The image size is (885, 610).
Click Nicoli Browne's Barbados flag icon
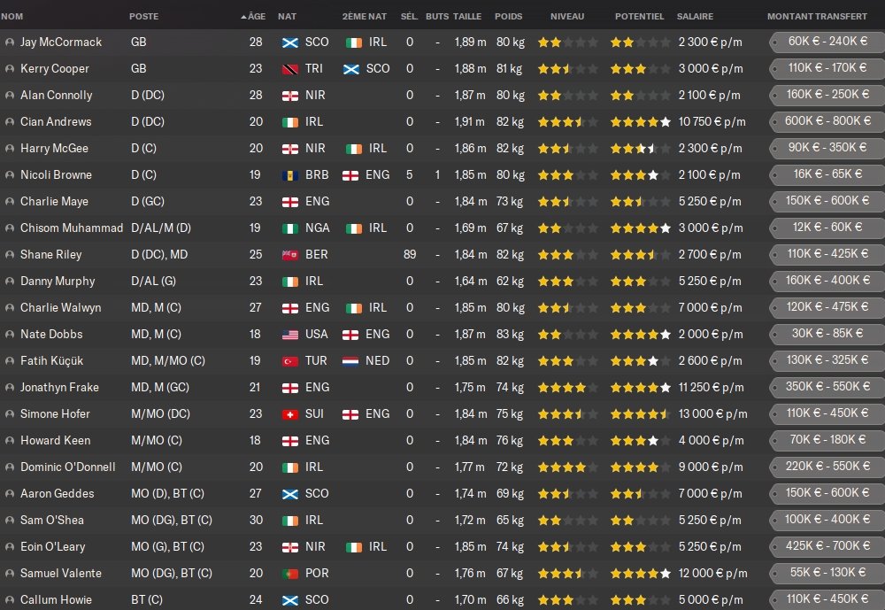pos(289,174)
